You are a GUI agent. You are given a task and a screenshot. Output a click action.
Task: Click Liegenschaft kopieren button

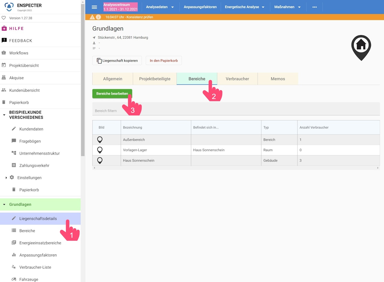pyautogui.click(x=117, y=60)
